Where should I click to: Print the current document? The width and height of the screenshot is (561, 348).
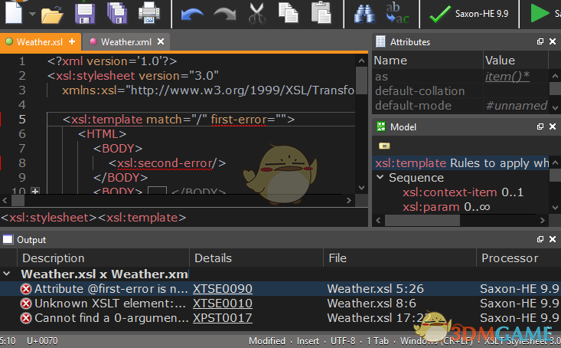[148, 13]
